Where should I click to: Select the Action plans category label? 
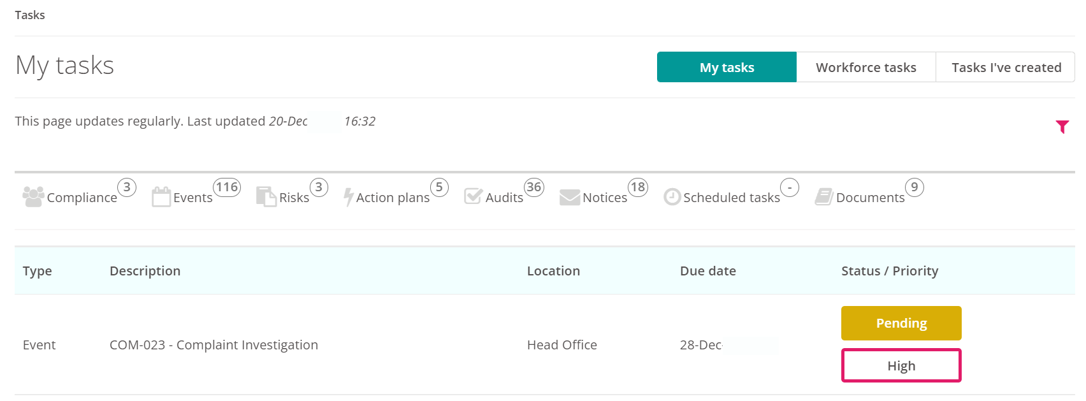click(393, 198)
